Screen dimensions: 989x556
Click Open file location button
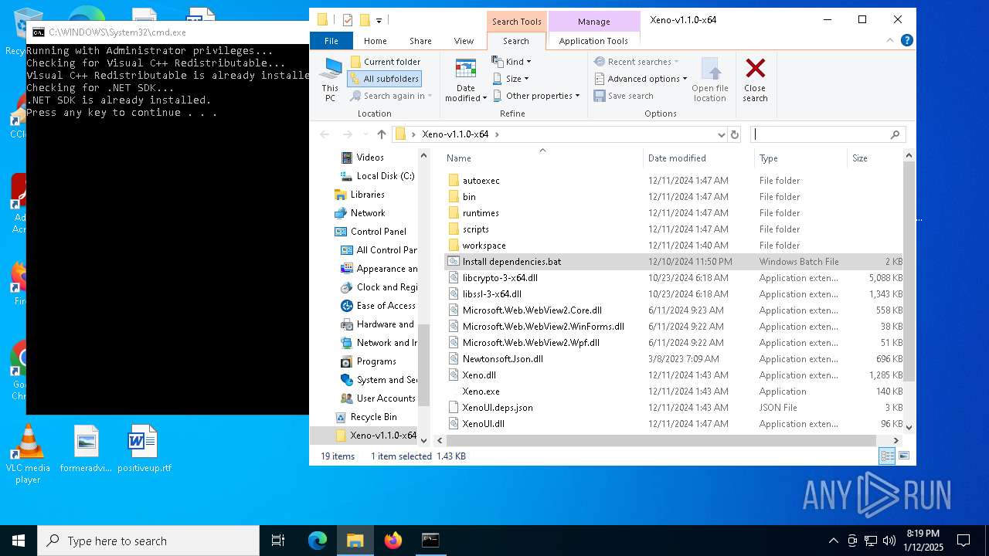click(x=710, y=80)
